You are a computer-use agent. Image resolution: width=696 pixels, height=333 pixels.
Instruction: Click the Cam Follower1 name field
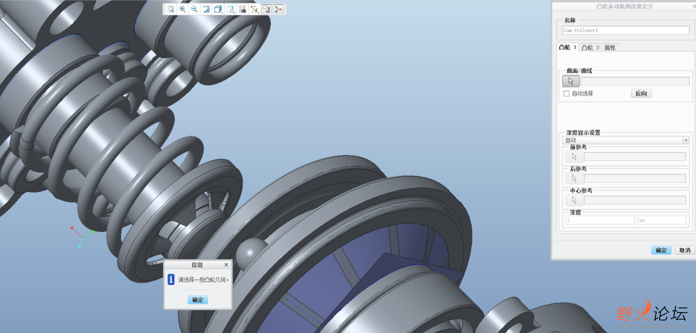[x=625, y=30]
